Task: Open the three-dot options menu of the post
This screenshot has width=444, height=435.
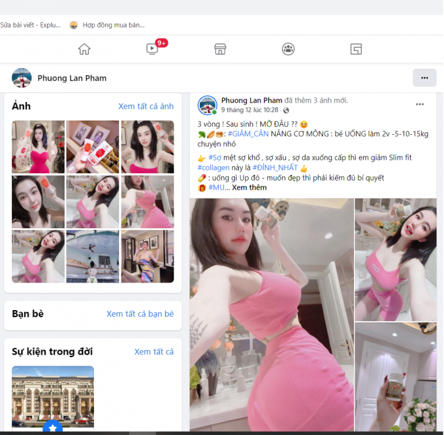Action: [420, 105]
